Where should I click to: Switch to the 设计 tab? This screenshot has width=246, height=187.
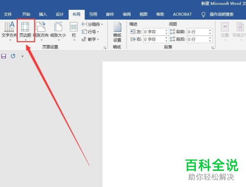click(60, 14)
